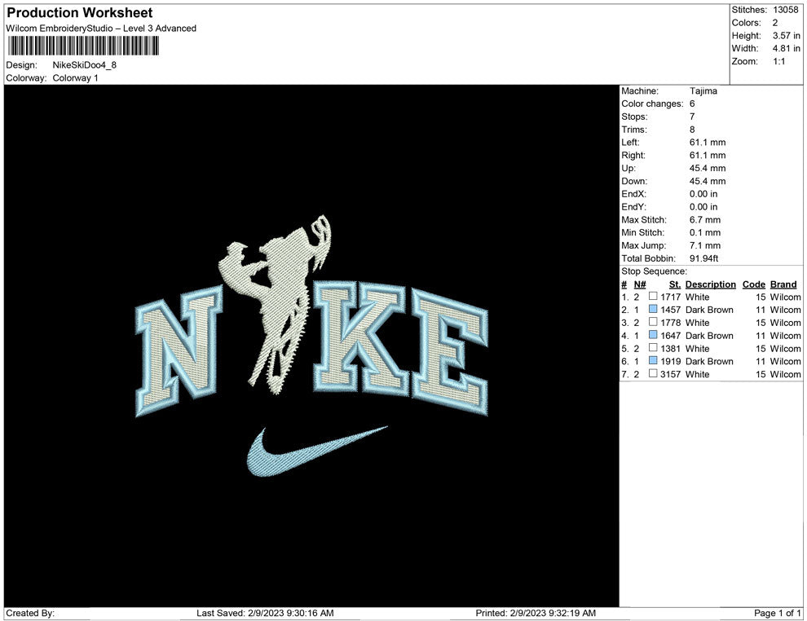Click the Up label's 45.4 mm value

tap(708, 168)
